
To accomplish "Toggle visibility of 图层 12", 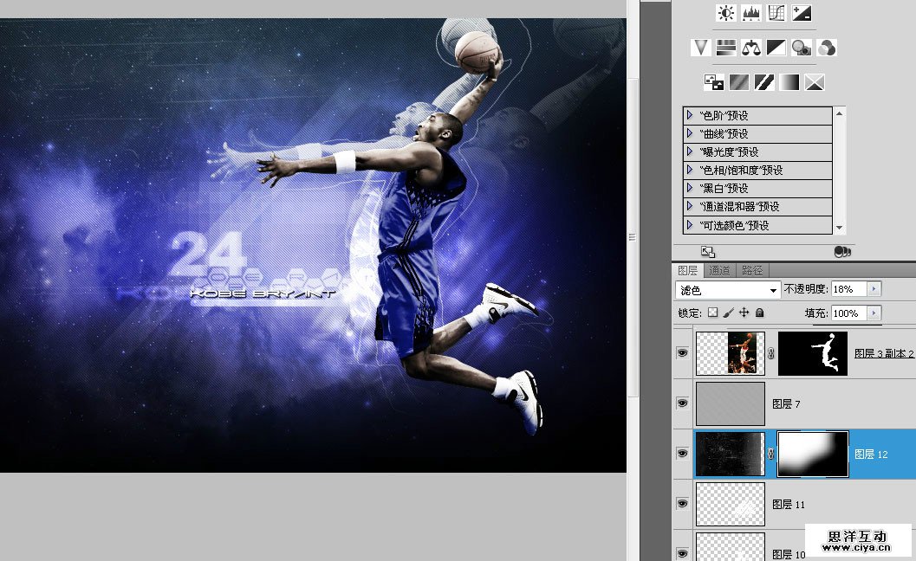I will 683,454.
